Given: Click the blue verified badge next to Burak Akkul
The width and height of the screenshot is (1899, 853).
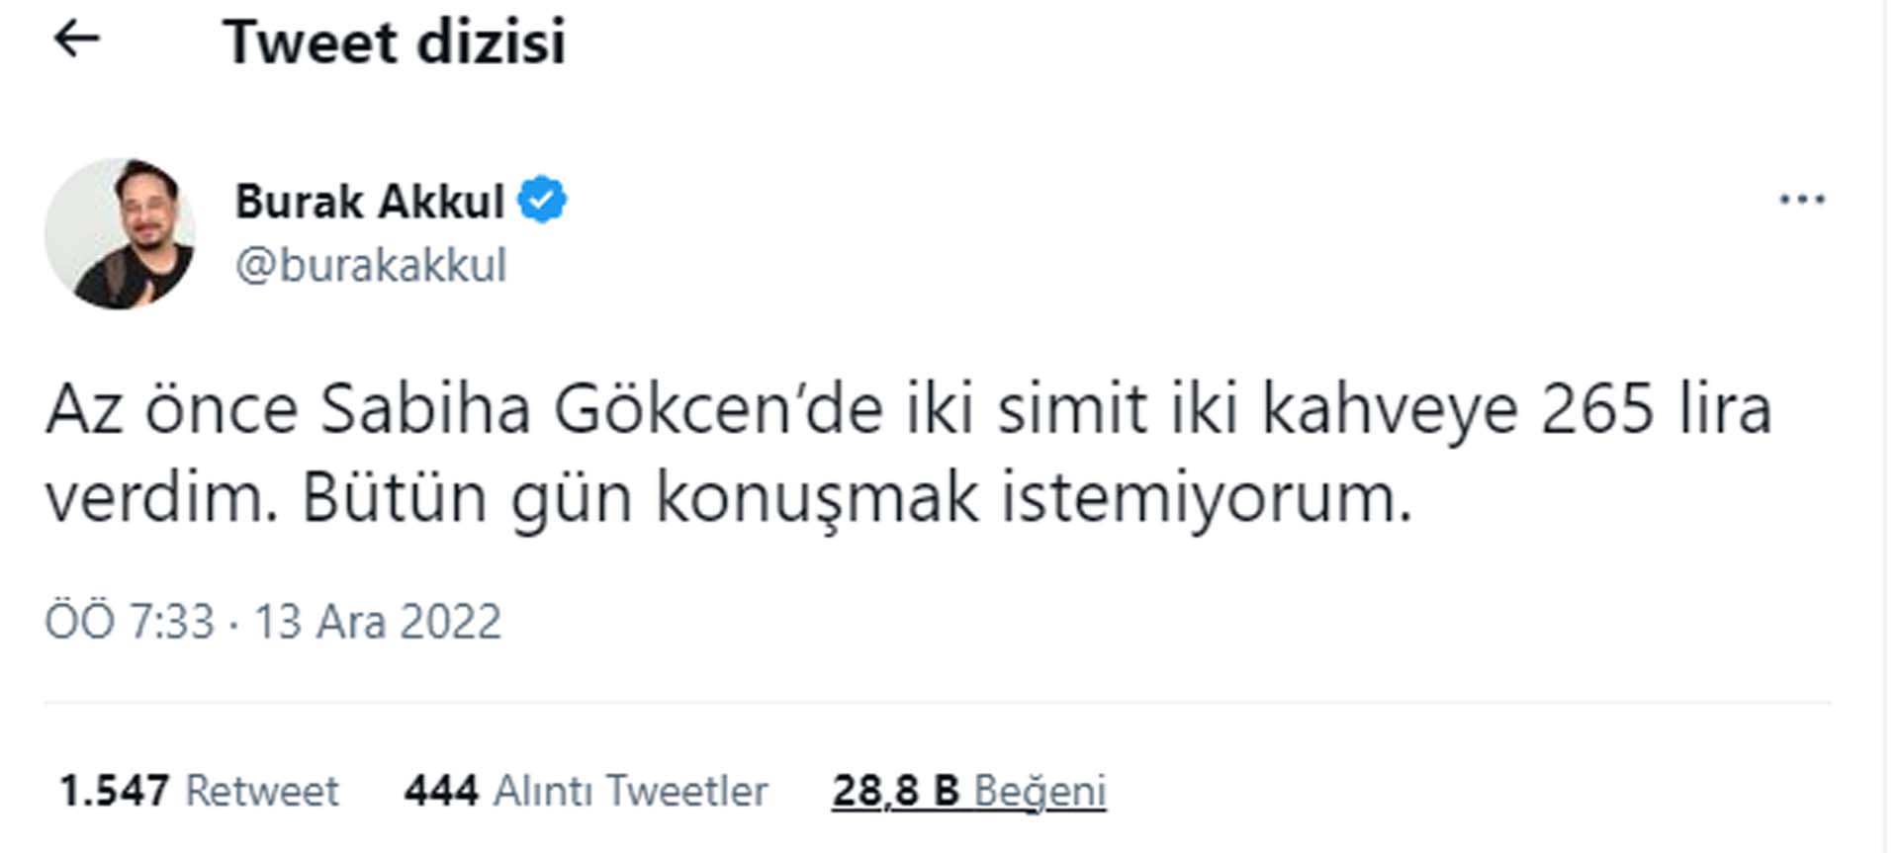Looking at the screenshot, I should [x=544, y=199].
